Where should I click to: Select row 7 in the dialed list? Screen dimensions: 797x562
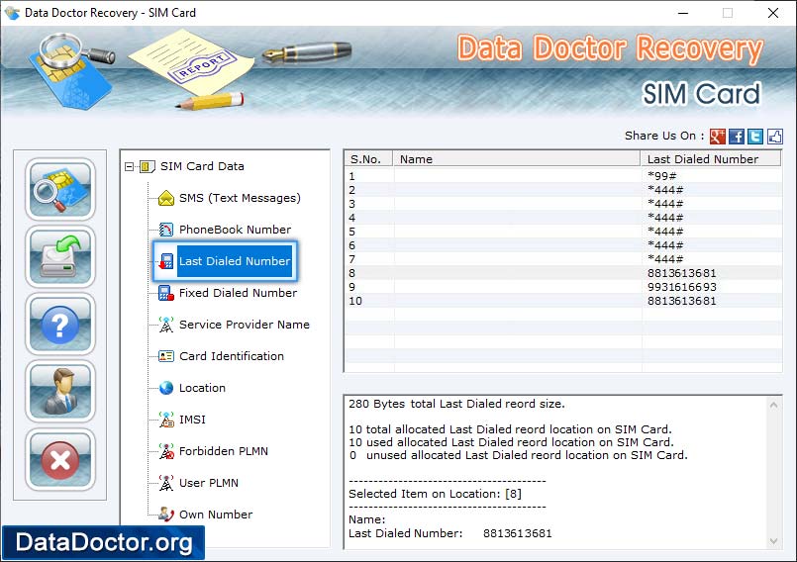[x=563, y=259]
